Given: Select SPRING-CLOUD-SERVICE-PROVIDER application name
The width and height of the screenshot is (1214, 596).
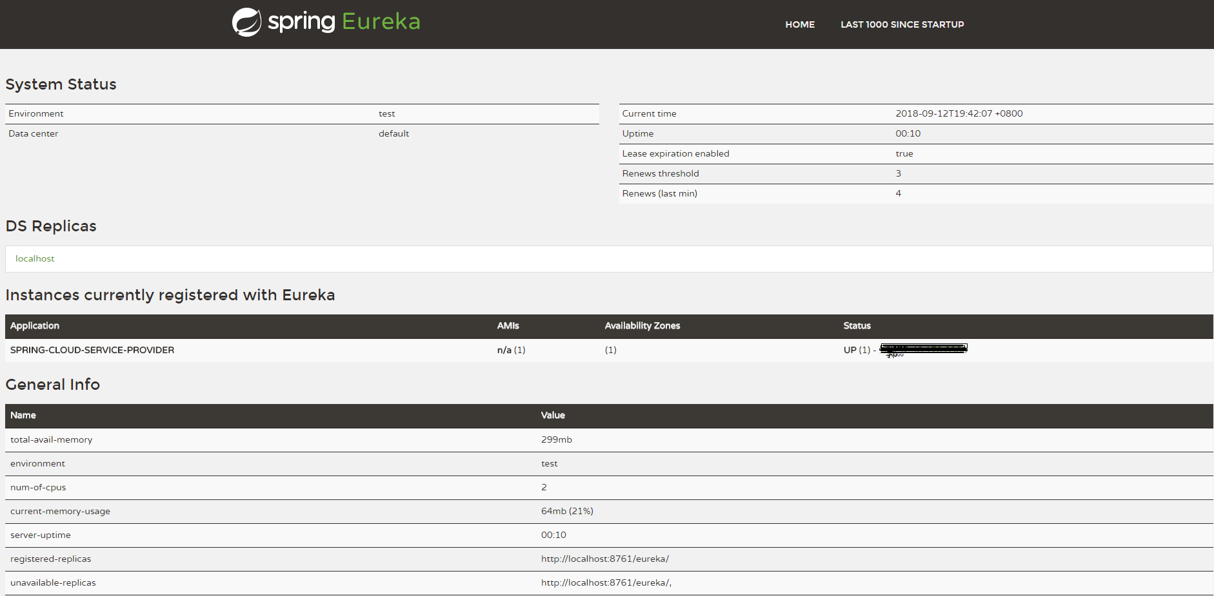Looking at the screenshot, I should pos(92,350).
